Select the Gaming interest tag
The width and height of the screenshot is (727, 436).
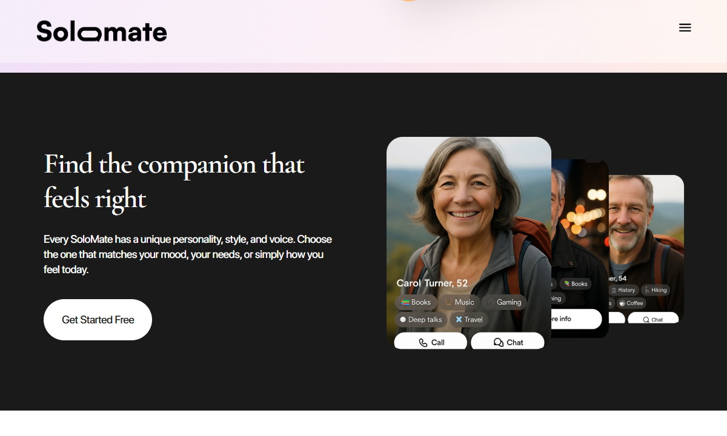504,302
